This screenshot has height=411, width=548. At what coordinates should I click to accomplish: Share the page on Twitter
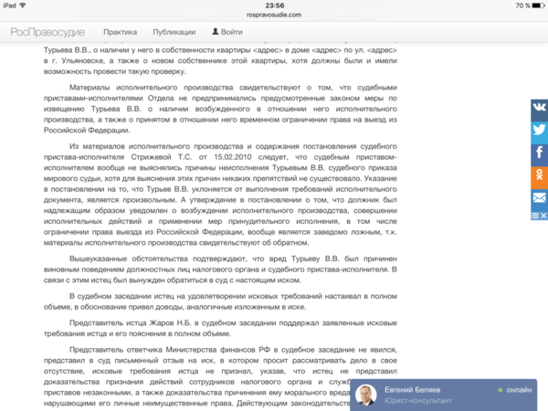pos(539,130)
